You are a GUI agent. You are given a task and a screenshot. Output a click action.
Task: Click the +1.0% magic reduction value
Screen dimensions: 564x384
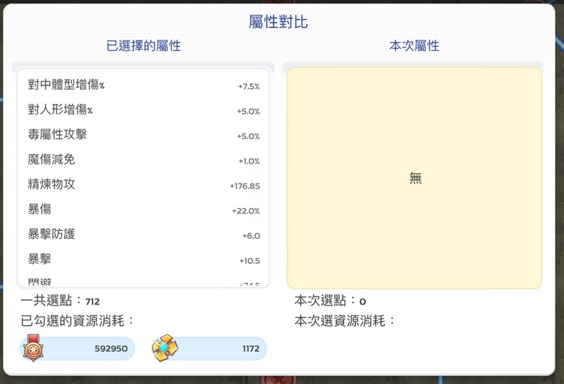coord(249,161)
